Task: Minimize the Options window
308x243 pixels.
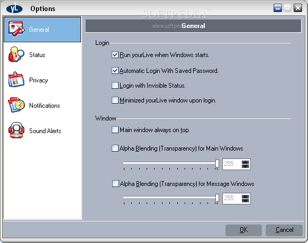Action: click(278, 8)
